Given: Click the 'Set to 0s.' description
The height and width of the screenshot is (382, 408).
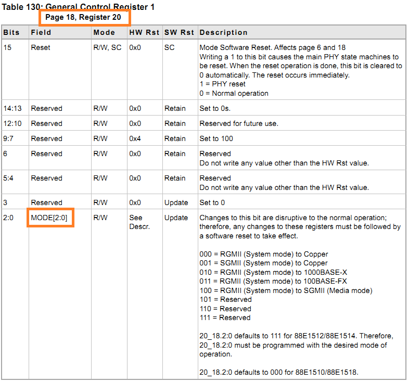Looking at the screenshot, I should tap(215, 108).
